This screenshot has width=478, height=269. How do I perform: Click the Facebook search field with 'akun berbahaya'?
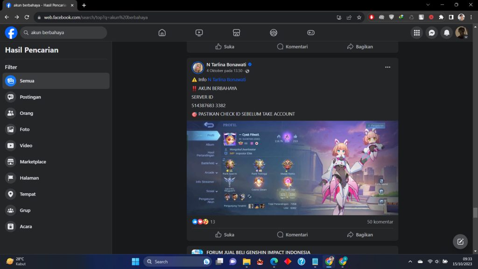(63, 33)
